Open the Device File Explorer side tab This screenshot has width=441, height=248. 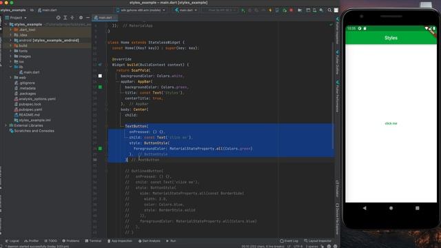pos(337,218)
